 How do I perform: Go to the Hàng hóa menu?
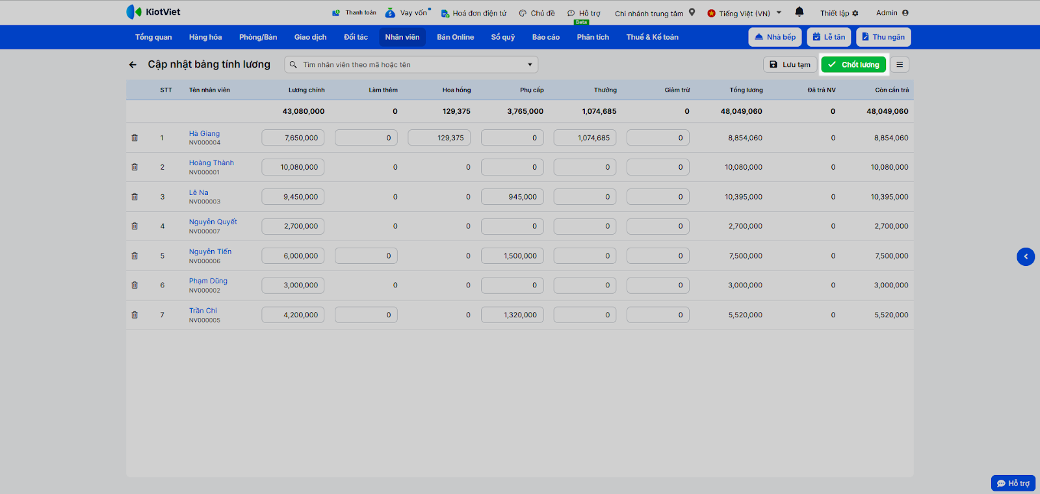[x=205, y=37]
